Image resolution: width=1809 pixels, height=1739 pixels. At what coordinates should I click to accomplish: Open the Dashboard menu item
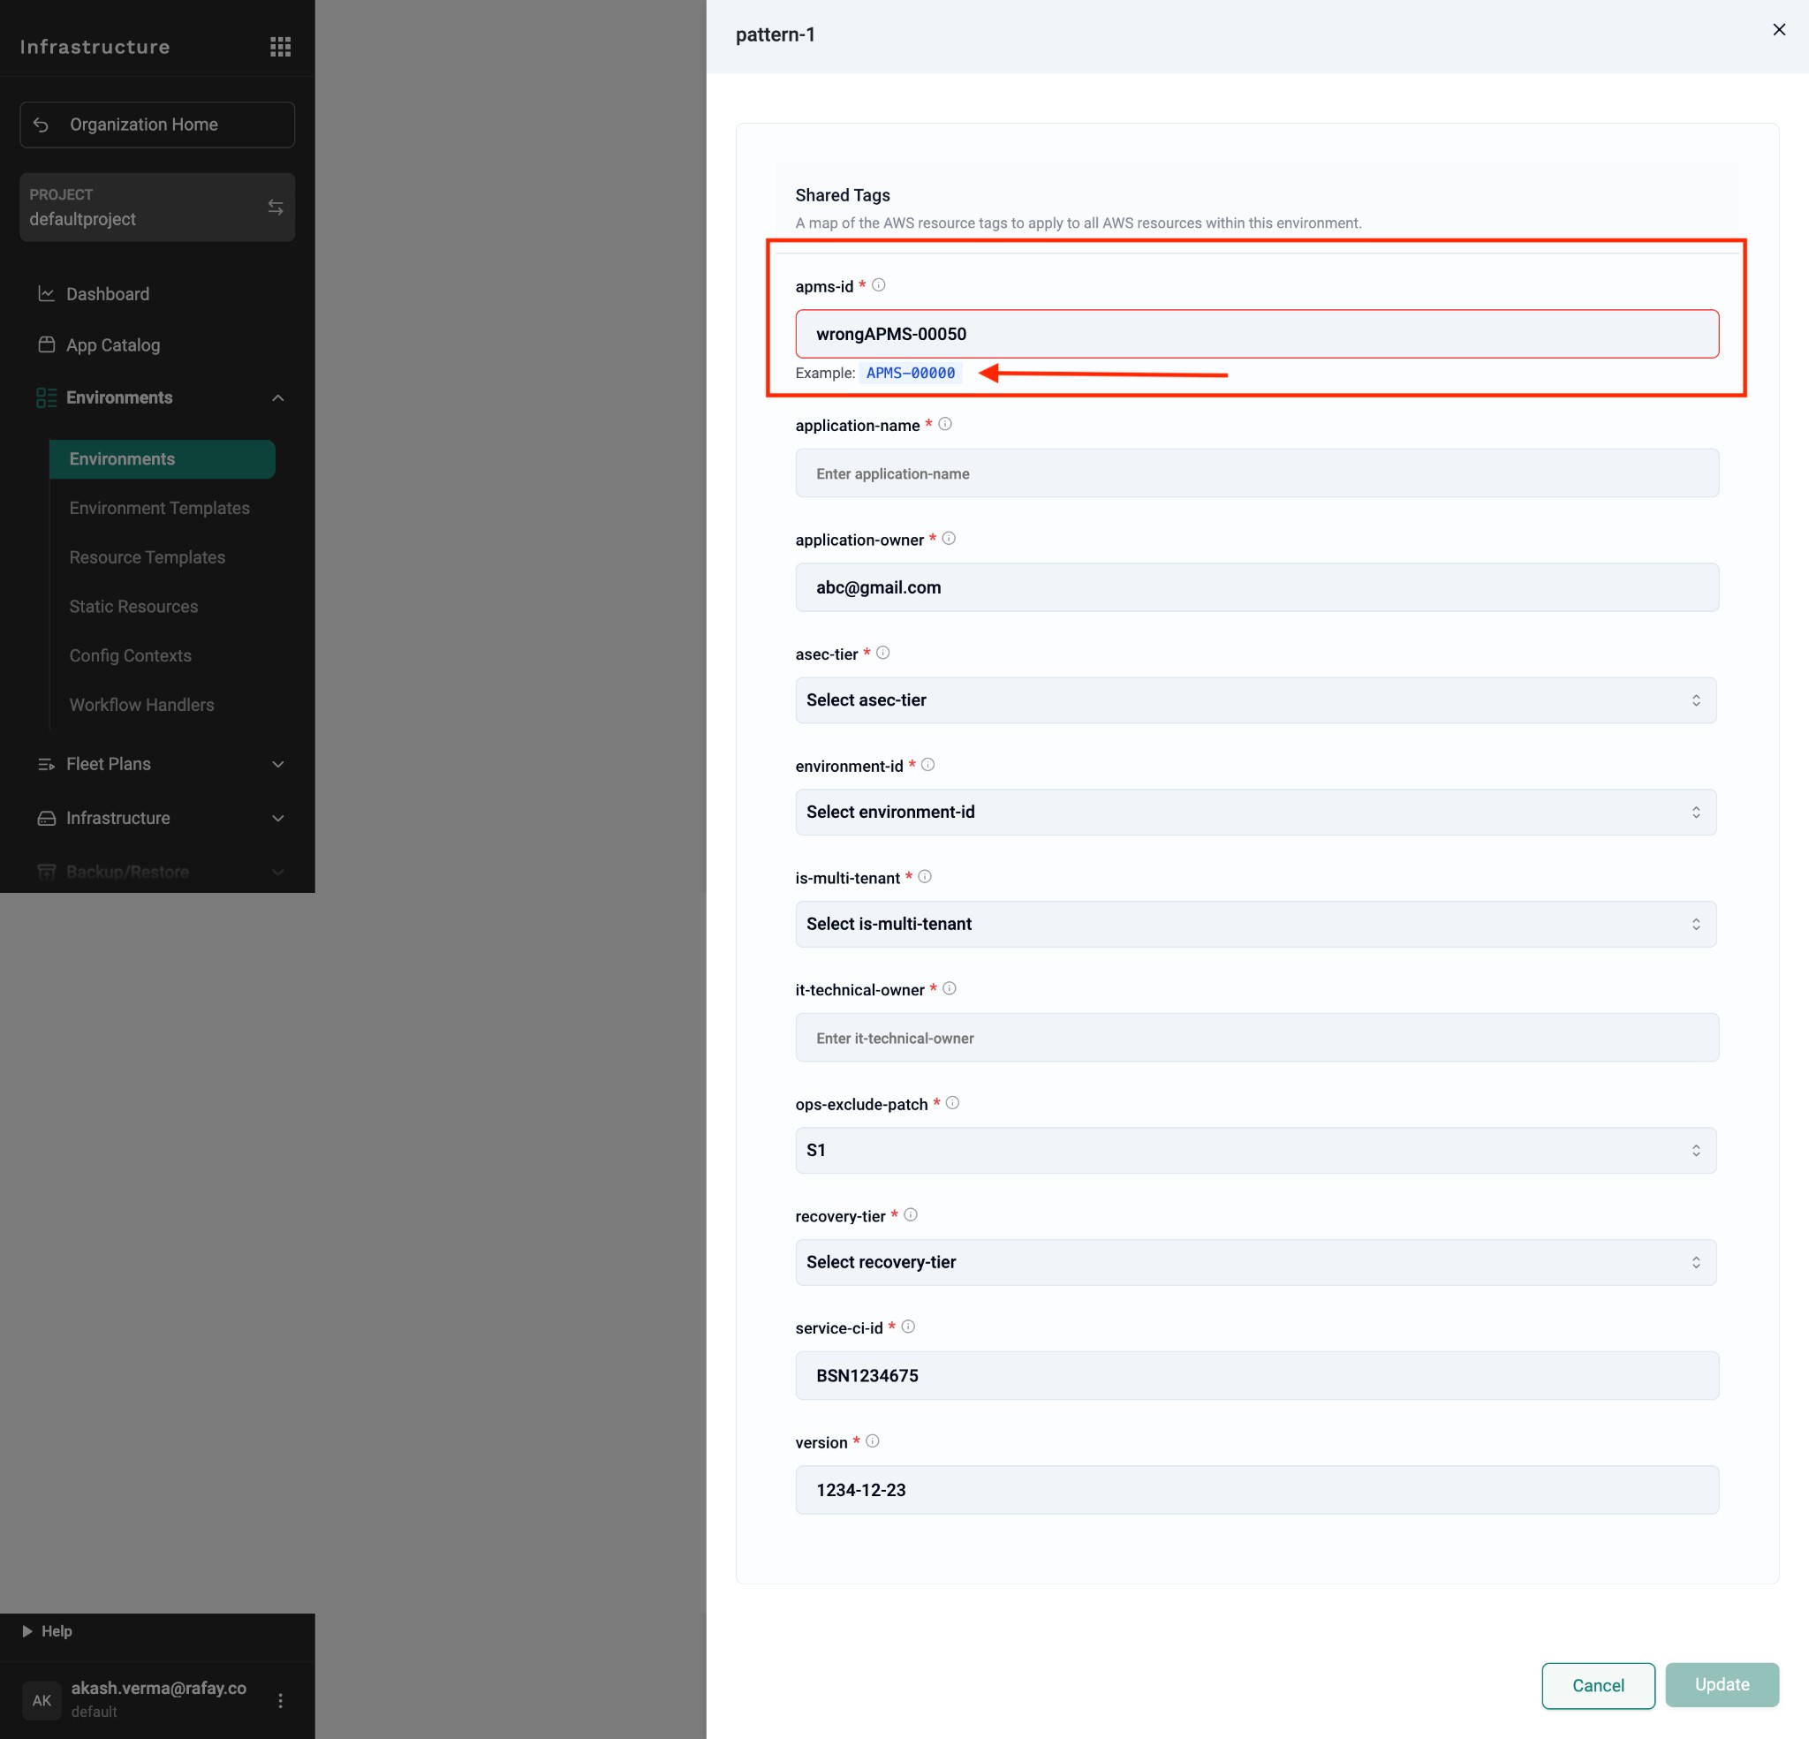107,293
